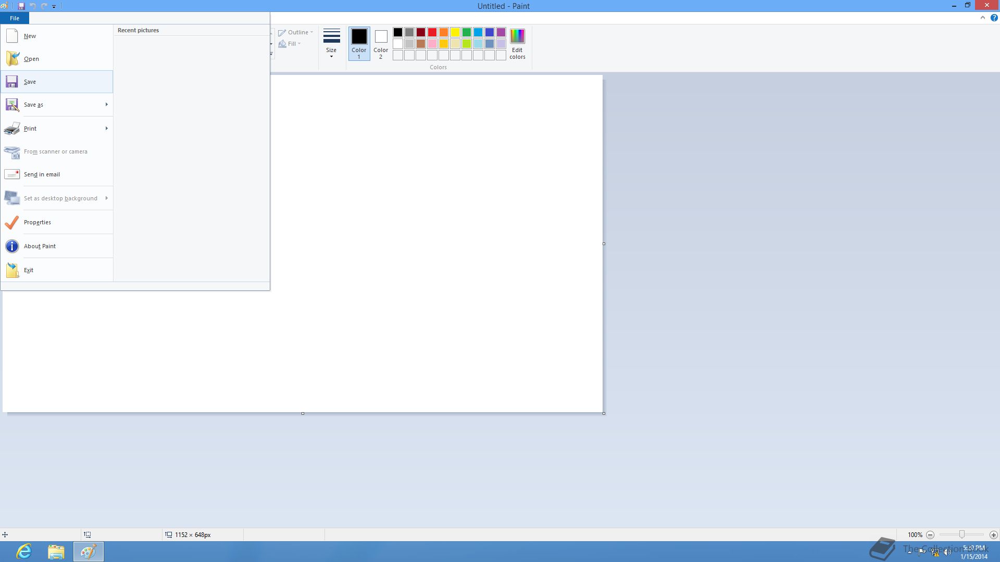Viewport: 1000px width, 562px height.
Task: Click the Save floppy disk icon
Action: coord(12,82)
